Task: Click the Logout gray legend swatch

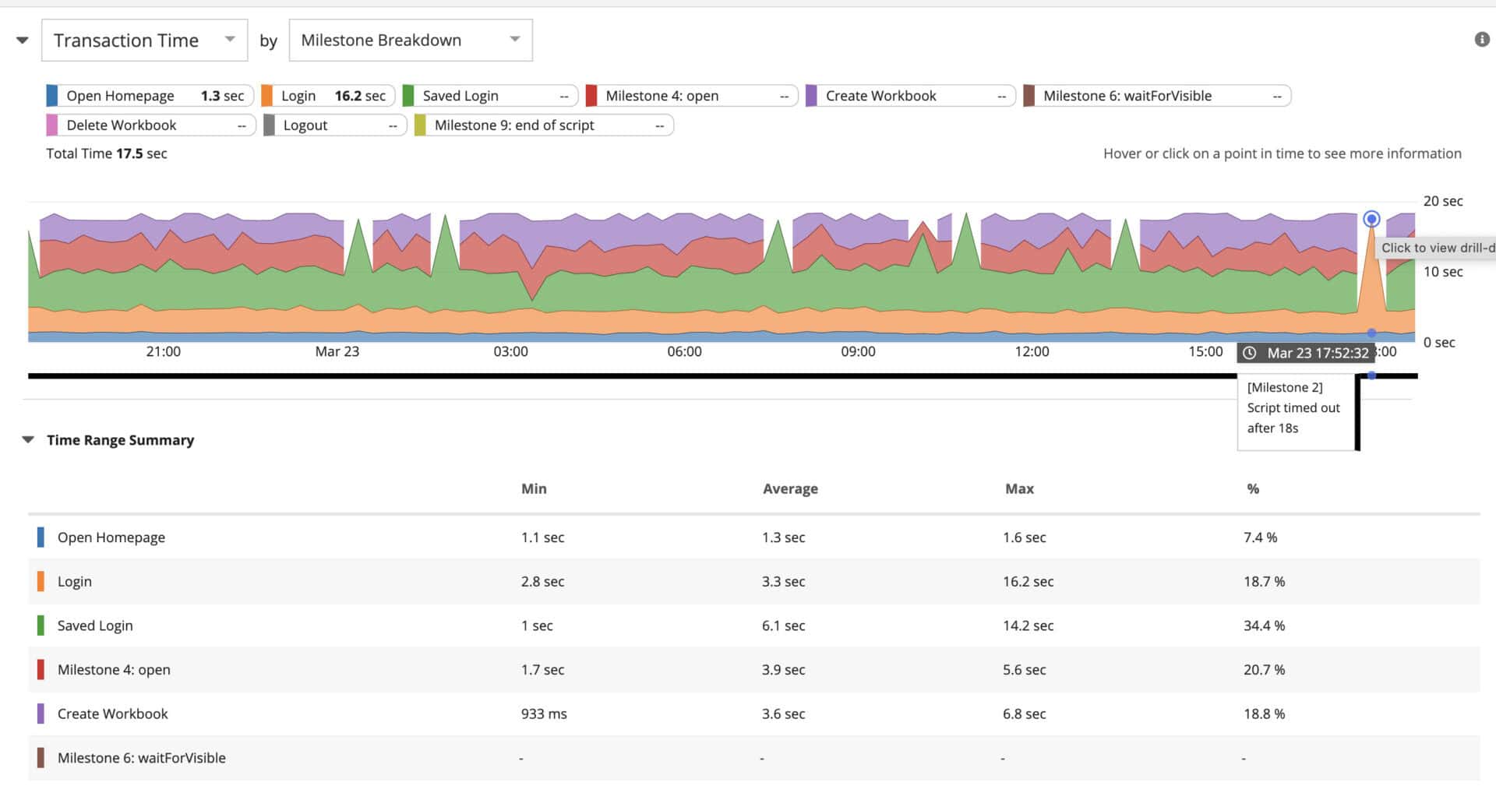Action: (x=269, y=125)
